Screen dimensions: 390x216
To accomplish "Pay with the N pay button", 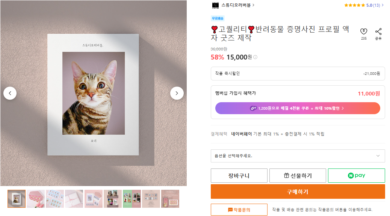I will click(356, 176).
